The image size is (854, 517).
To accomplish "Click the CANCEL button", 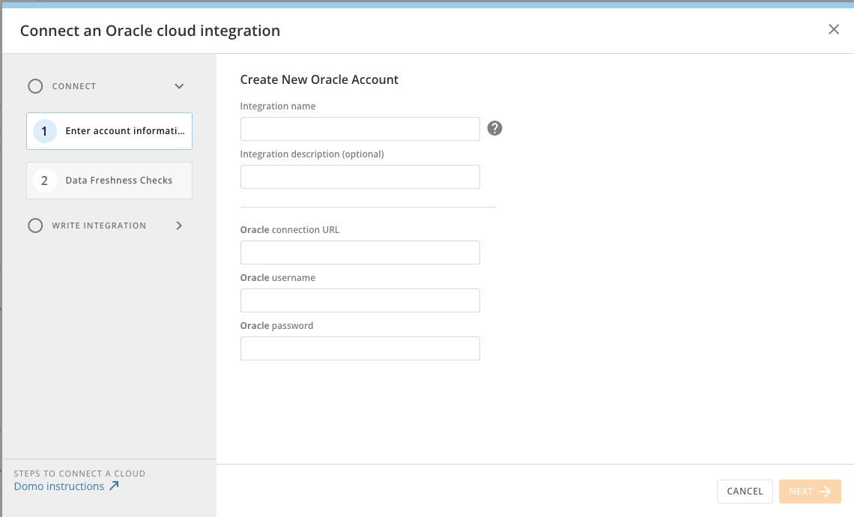I will click(745, 492).
